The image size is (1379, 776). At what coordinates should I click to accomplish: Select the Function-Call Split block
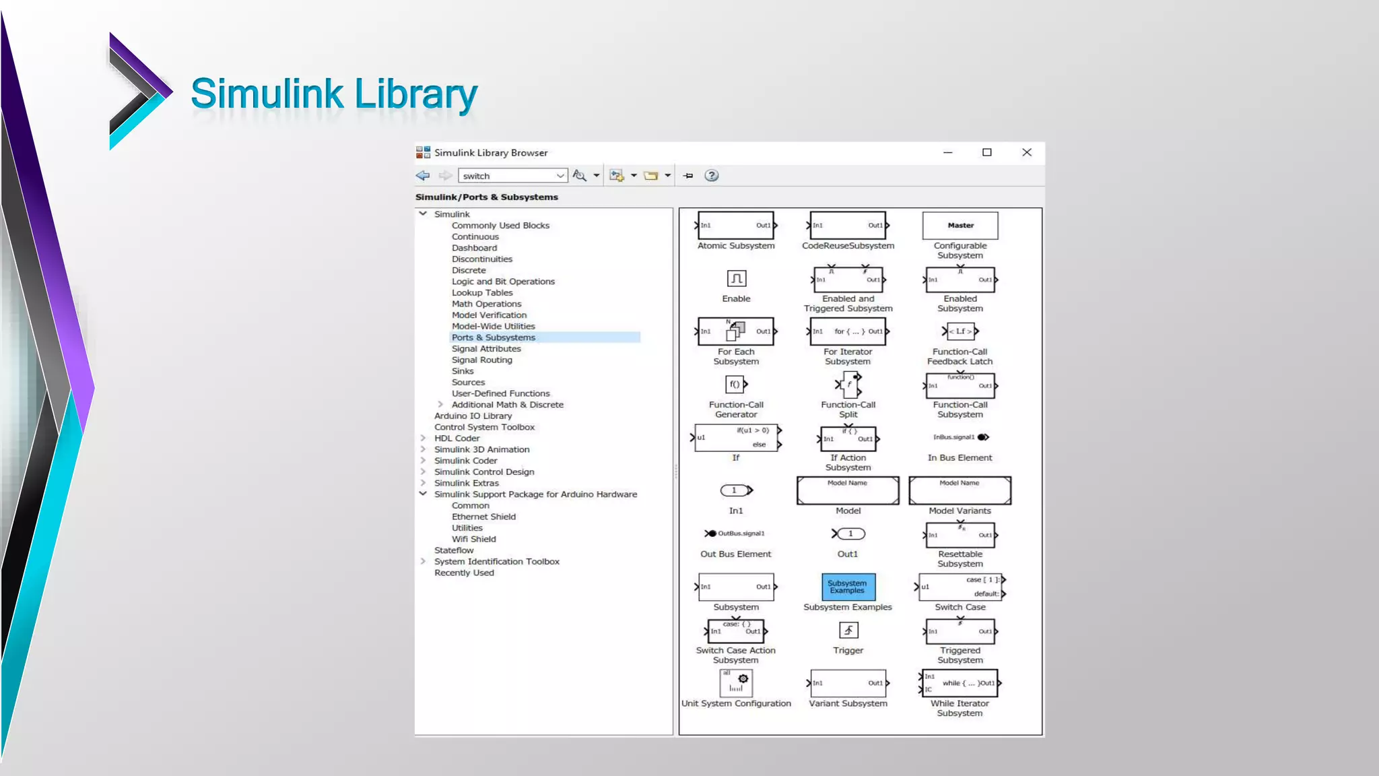848,385
